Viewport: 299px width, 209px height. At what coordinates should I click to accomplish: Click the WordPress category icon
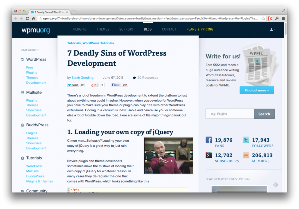click(x=22, y=60)
